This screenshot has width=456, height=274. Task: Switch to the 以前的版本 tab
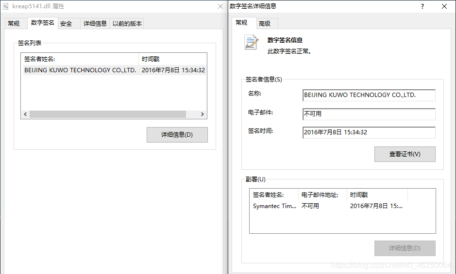pos(127,24)
